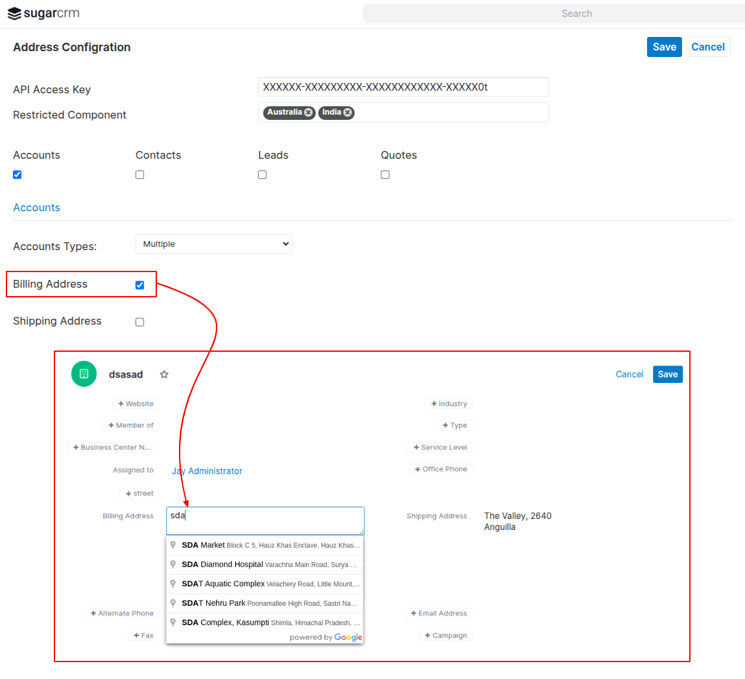Viewport: 745px width, 679px height.
Task: Uncheck the Accounts module checkbox
Action: click(18, 175)
